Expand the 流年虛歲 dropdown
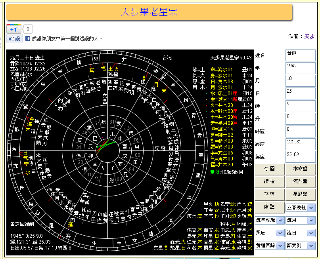Image resolution: width=320 pixels, height=259 pixels. (x=269, y=220)
